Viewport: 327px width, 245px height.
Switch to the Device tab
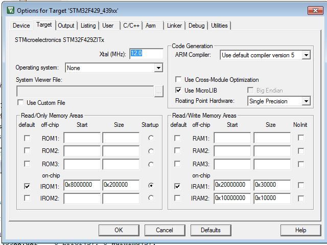coord(21,26)
